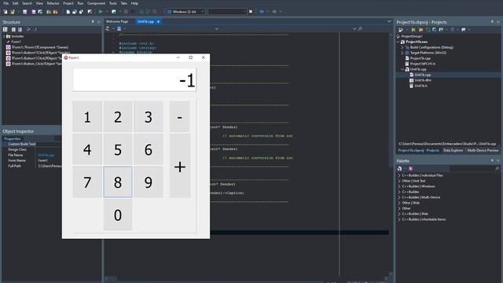Click the Design Class property row

pos(31,149)
